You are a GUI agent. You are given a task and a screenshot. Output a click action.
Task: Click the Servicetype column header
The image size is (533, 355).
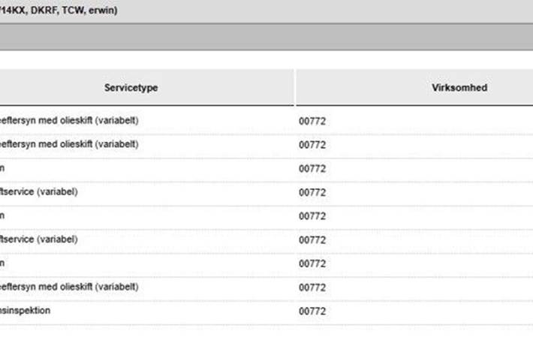point(131,88)
